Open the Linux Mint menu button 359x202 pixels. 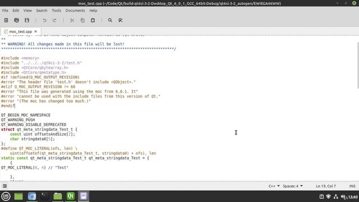pyautogui.click(x=6, y=196)
